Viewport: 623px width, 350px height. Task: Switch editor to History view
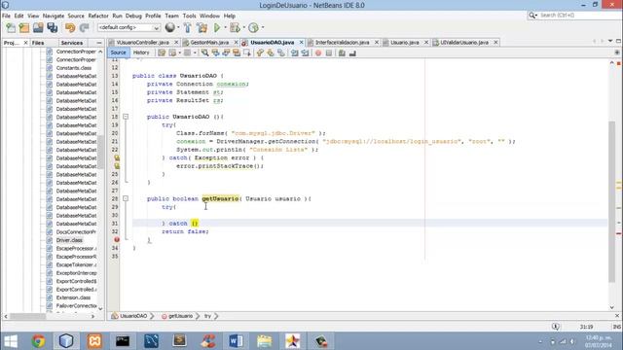click(141, 52)
